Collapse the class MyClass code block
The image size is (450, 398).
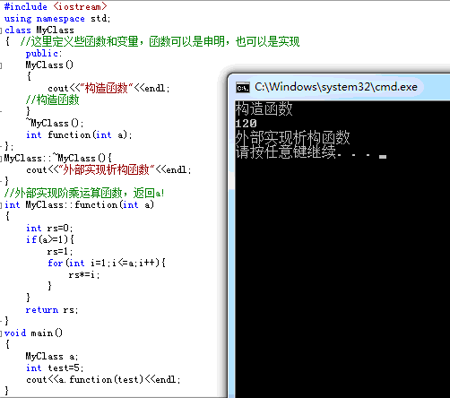(x=1, y=30)
